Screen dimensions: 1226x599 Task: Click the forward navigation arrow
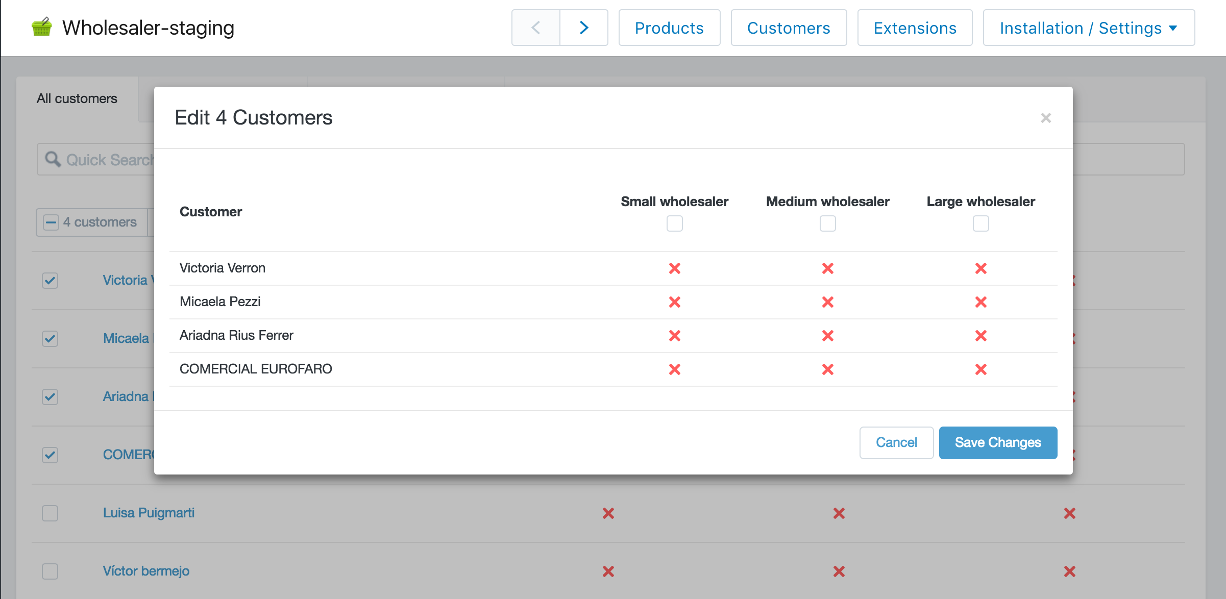tap(583, 28)
